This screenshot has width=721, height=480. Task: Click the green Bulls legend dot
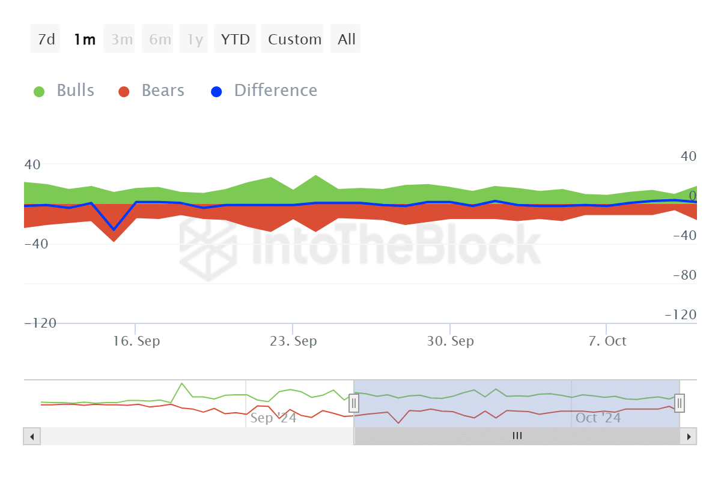pos(40,92)
